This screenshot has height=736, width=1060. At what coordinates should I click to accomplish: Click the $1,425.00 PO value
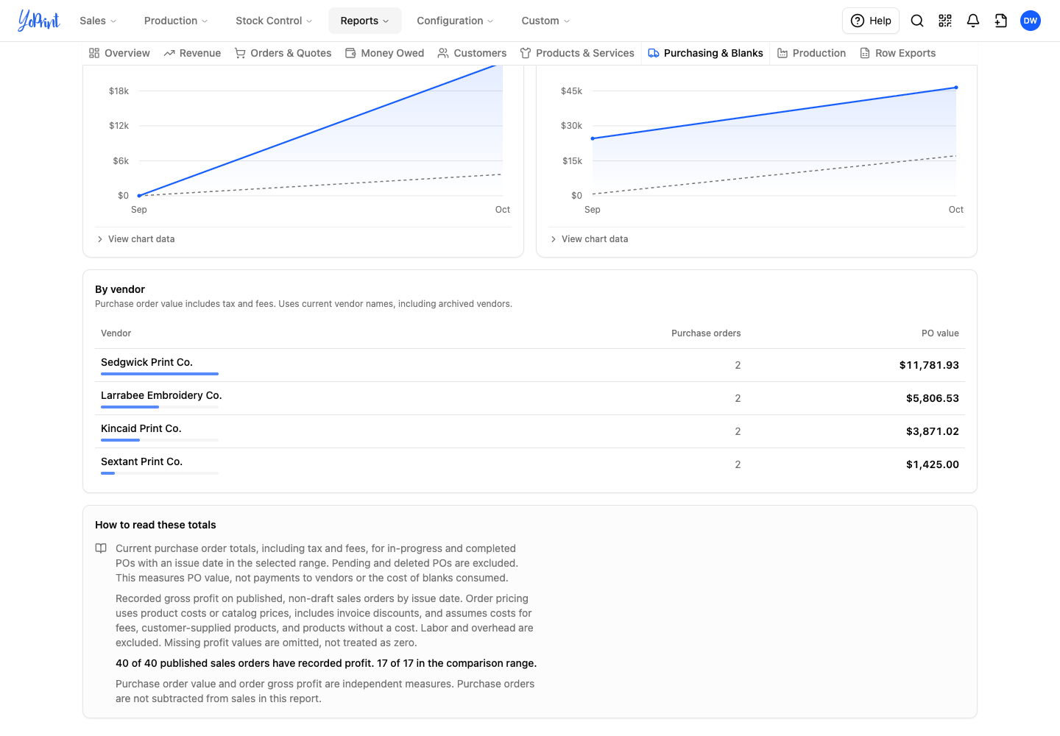pyautogui.click(x=933, y=464)
